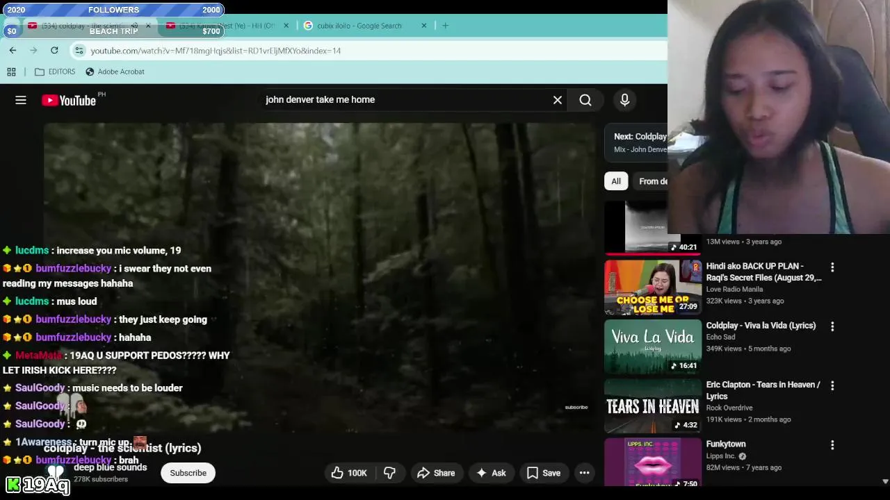Click the streamer webcam overlay
Viewport: 890px width, 500px height.
(779, 117)
